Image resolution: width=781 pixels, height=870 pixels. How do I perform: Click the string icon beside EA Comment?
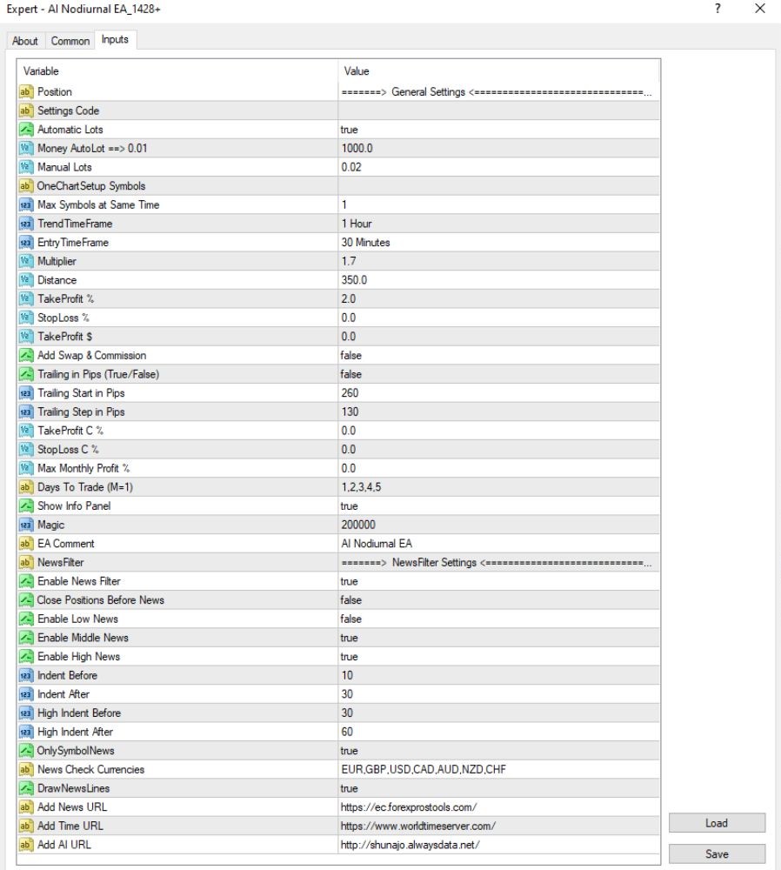tap(25, 544)
